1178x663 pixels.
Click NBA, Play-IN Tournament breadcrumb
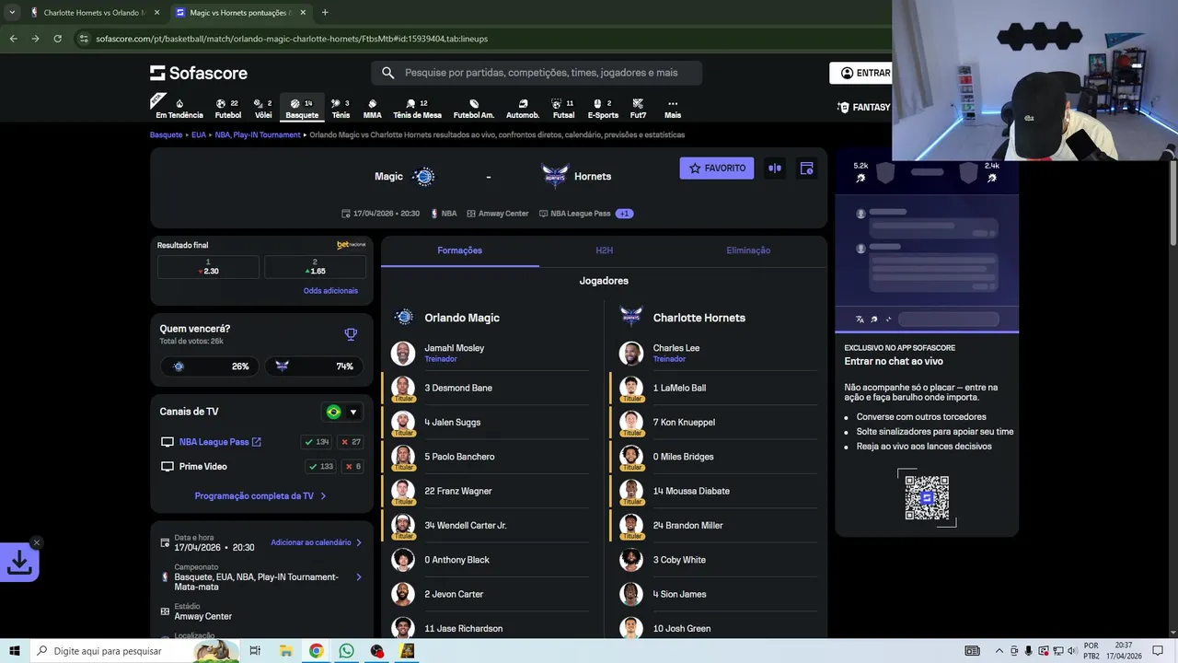[258, 134]
